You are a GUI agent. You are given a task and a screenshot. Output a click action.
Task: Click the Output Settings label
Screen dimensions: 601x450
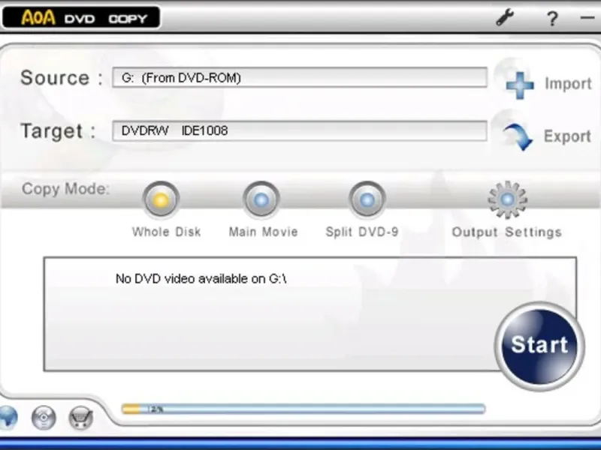click(506, 232)
